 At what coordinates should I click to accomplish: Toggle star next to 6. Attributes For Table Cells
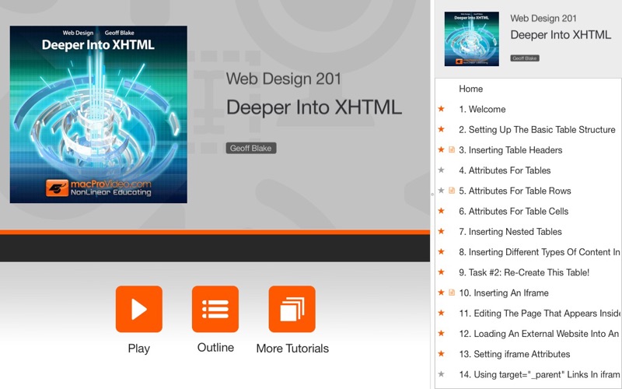tap(441, 211)
